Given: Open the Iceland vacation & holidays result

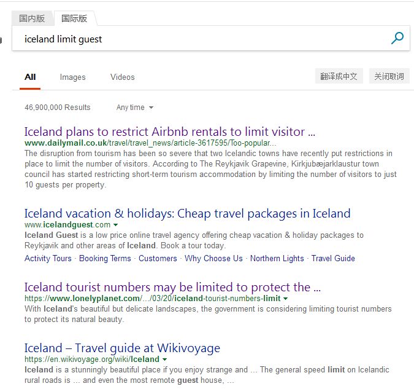Looking at the screenshot, I should [x=188, y=214].
